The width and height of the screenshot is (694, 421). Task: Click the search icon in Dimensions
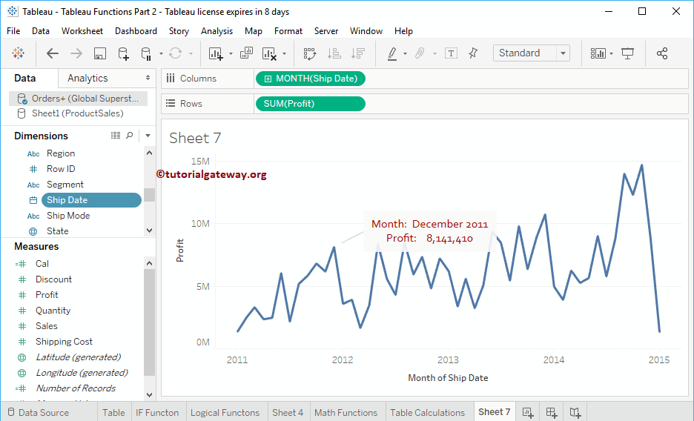(x=130, y=136)
